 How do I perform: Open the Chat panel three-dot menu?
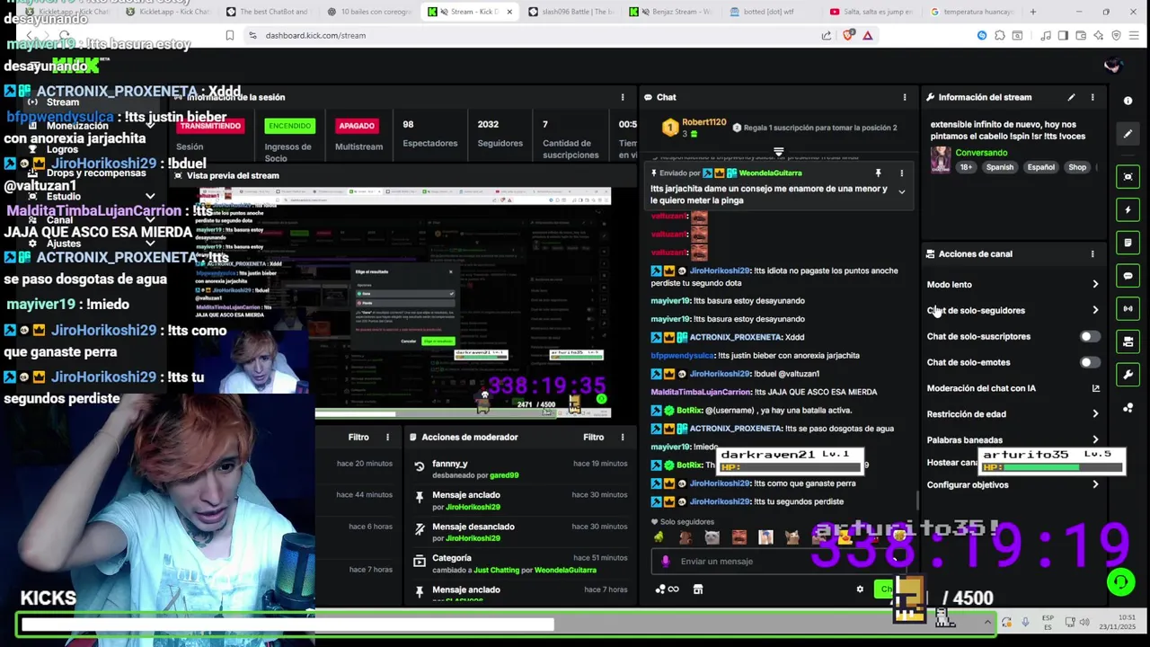click(x=905, y=97)
